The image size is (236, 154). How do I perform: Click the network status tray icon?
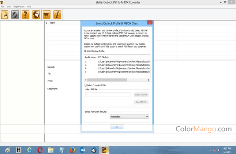(x=214, y=150)
